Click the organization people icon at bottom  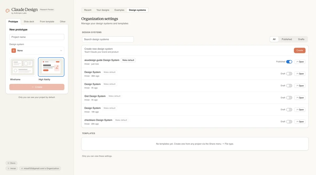[x=22, y=168]
